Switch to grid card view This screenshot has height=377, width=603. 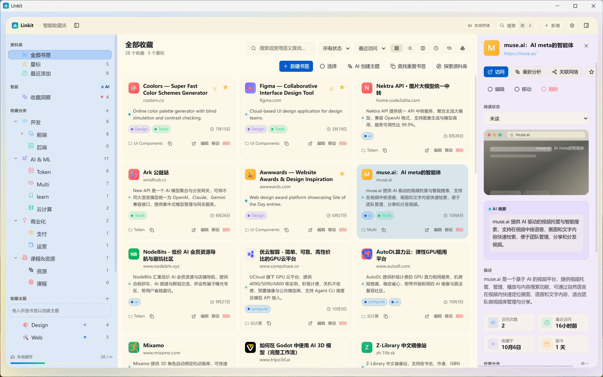pos(397,48)
